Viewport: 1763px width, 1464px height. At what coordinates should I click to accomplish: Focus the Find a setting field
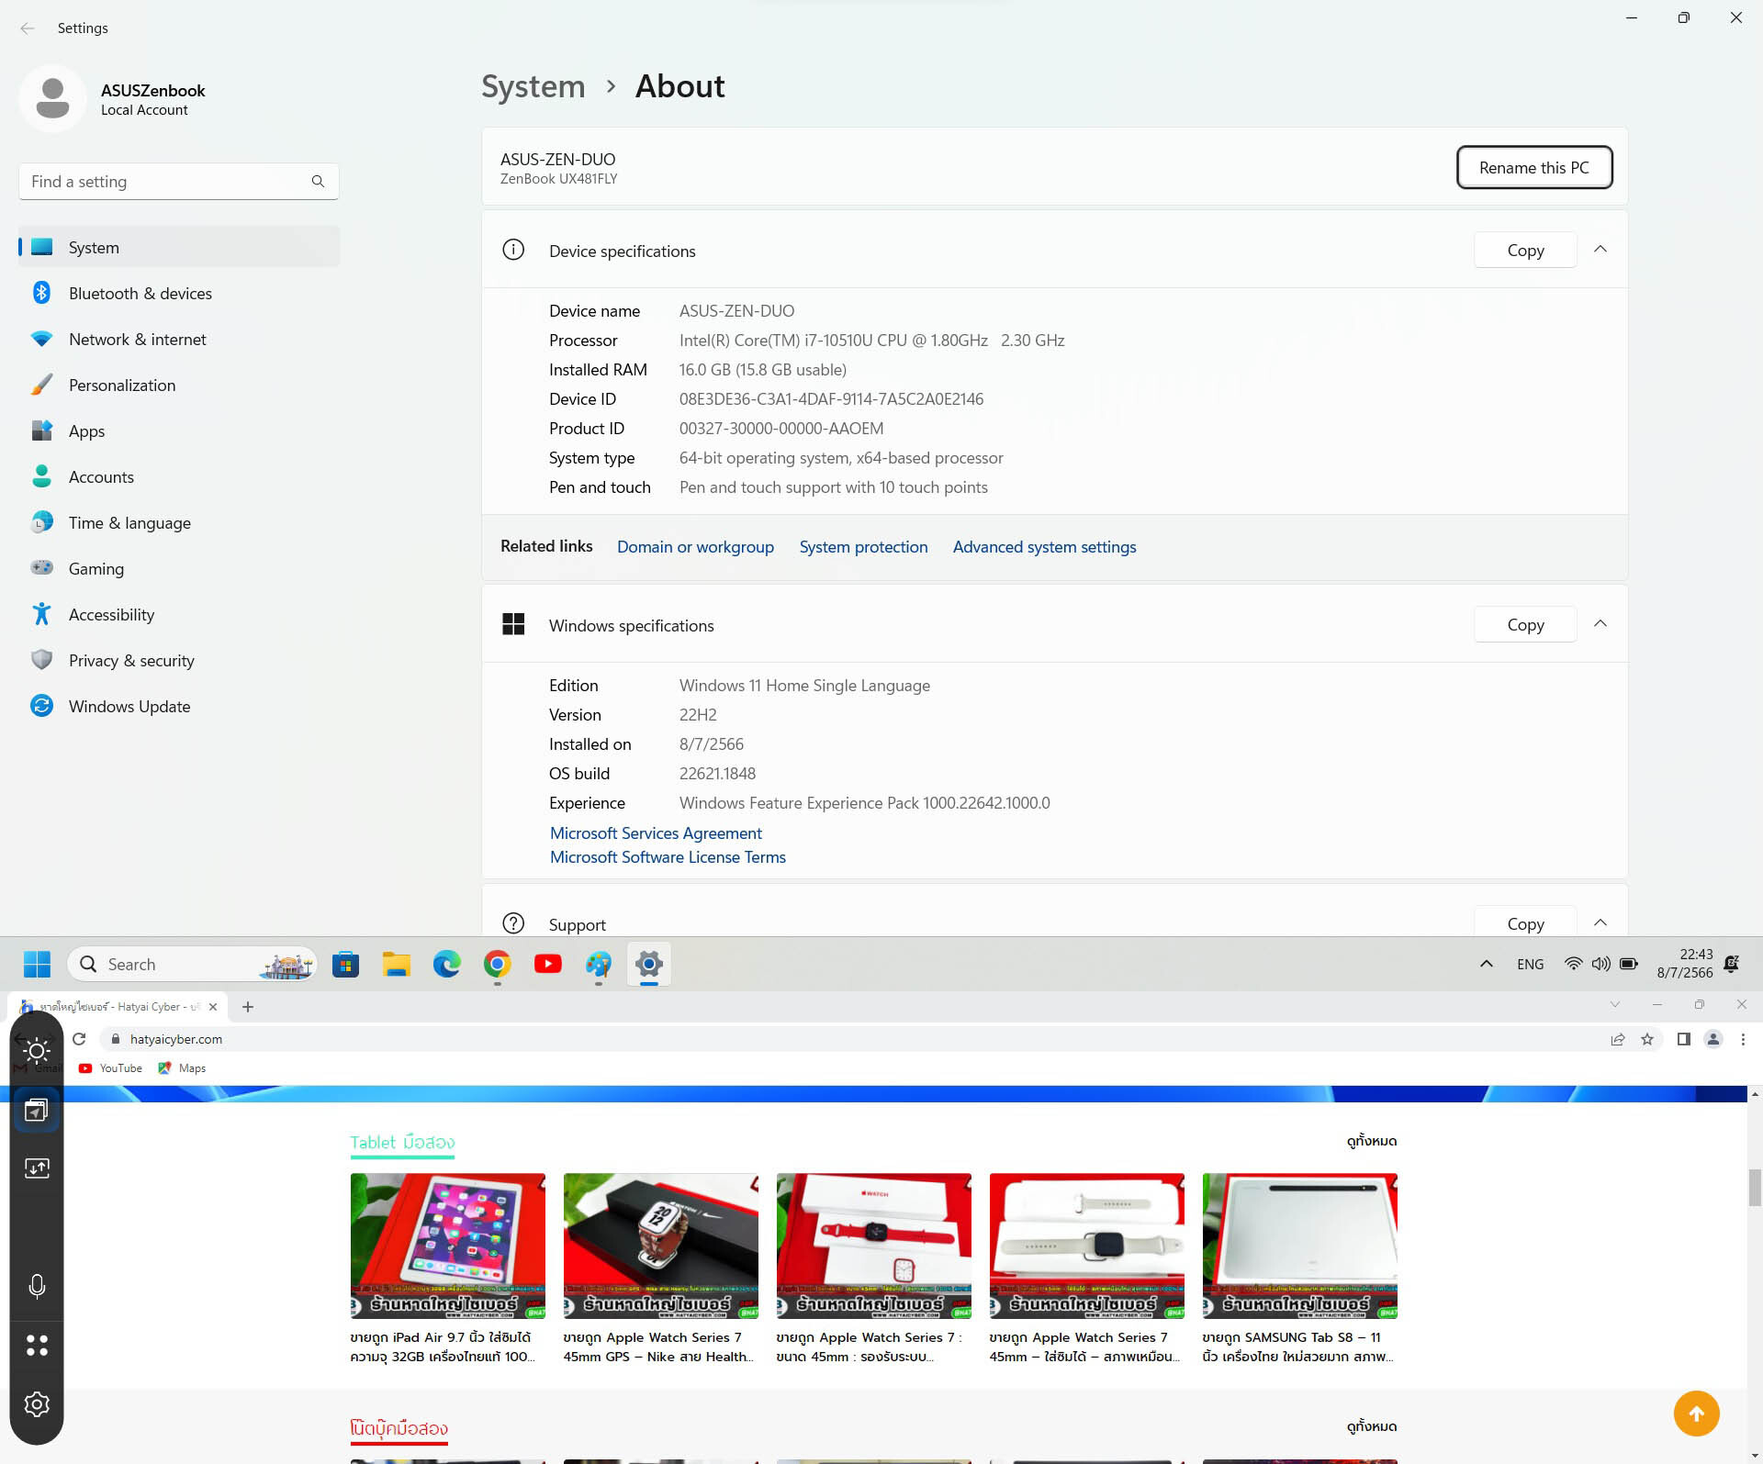click(x=179, y=182)
